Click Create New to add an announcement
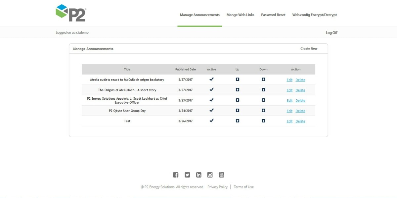The height and width of the screenshot is (198, 397). pyautogui.click(x=309, y=48)
